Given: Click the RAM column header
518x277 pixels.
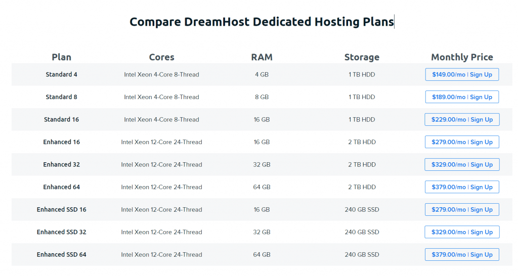Looking at the screenshot, I should point(262,57).
